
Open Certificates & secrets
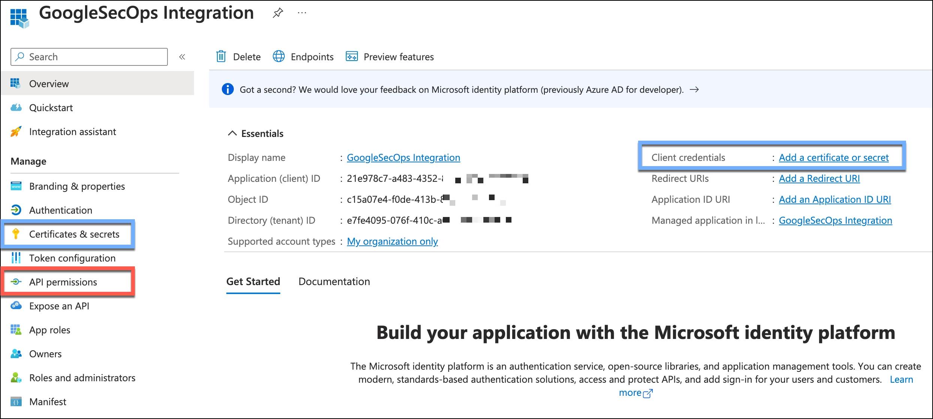coord(74,234)
